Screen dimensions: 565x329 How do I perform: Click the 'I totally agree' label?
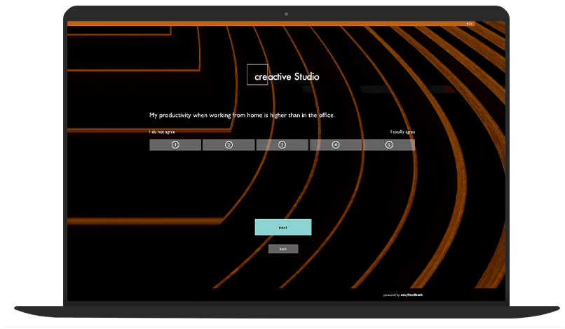402,132
